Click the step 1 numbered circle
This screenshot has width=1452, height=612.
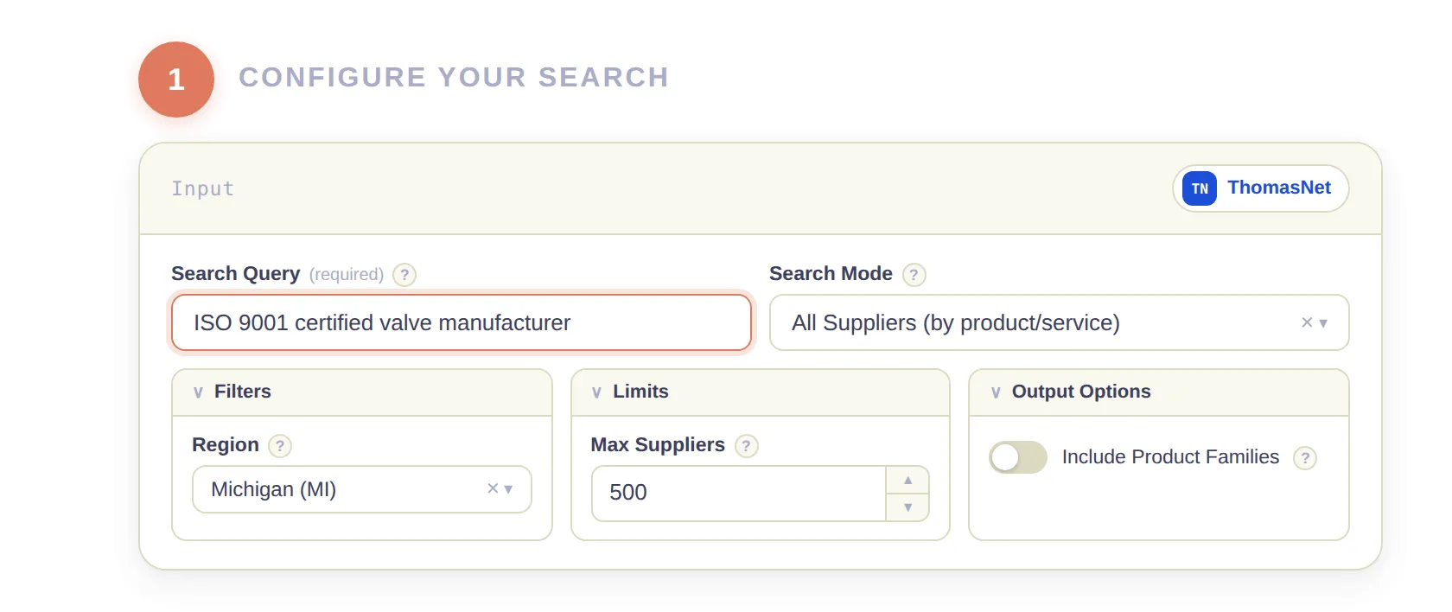click(176, 79)
